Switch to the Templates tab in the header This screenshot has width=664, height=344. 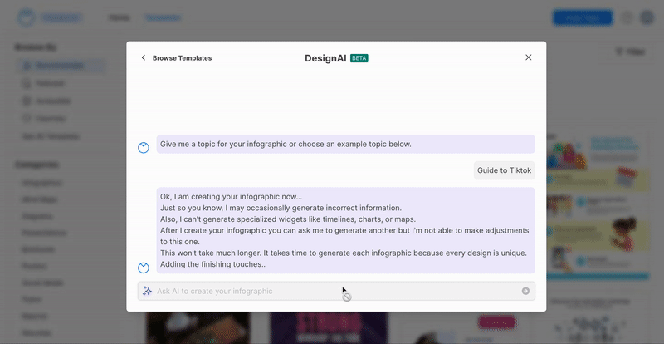point(162,17)
